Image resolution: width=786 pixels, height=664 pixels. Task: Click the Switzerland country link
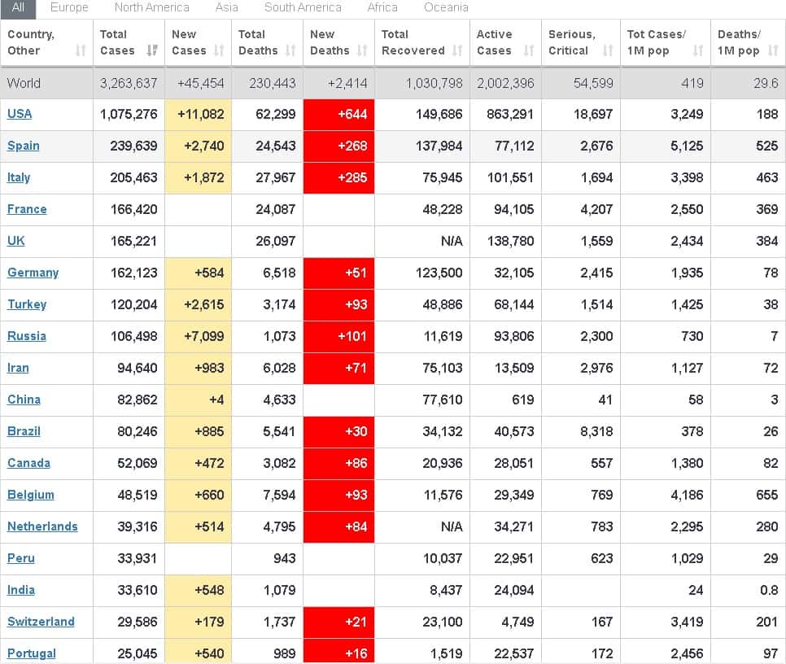[41, 622]
